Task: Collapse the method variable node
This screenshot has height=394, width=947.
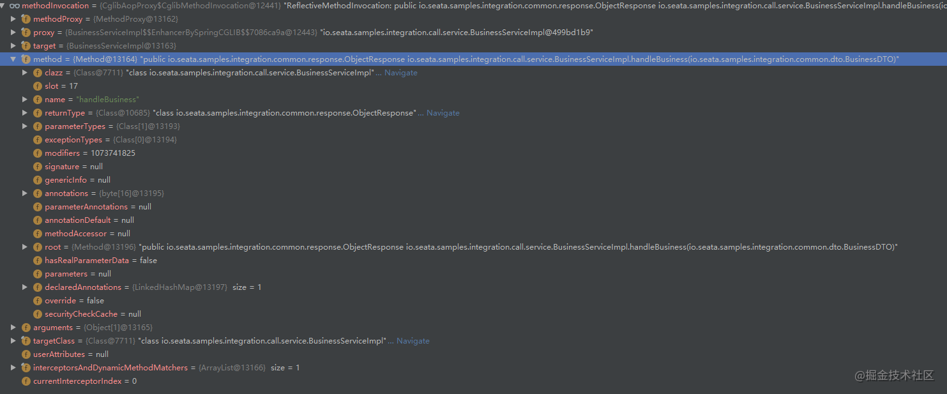Action: pyautogui.click(x=13, y=59)
